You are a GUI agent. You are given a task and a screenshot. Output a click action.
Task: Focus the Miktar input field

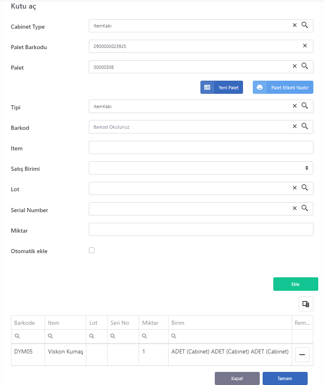point(201,229)
